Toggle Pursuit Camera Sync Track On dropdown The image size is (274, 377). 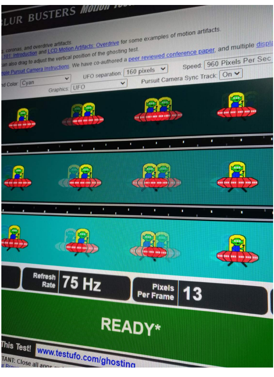[x=231, y=74]
